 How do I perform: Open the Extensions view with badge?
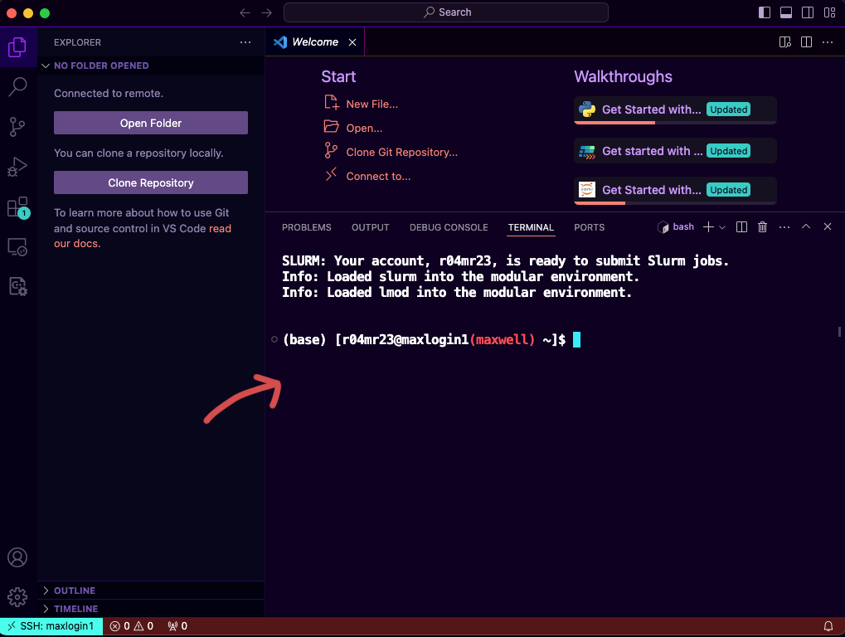(17, 207)
